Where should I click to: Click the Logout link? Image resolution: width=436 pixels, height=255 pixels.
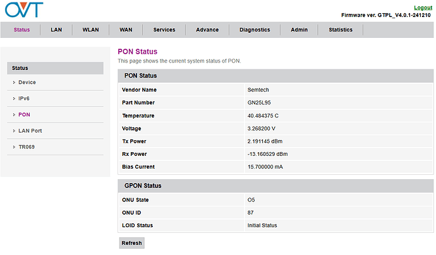pos(423,7)
